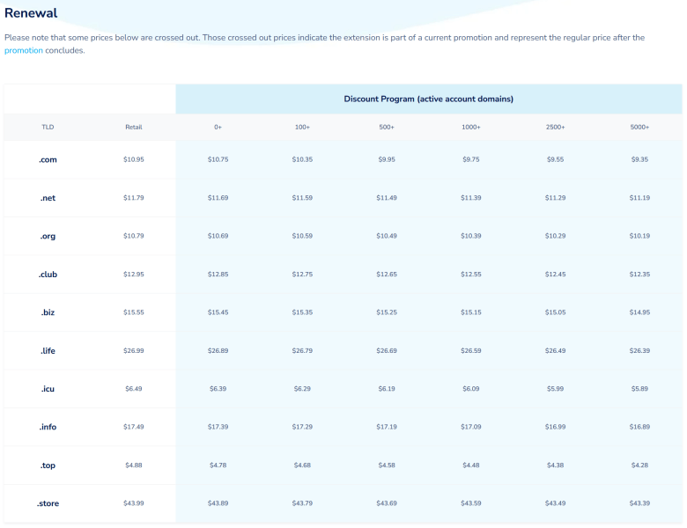Click the .biz TLD name
The width and height of the screenshot is (687, 528).
pos(48,312)
